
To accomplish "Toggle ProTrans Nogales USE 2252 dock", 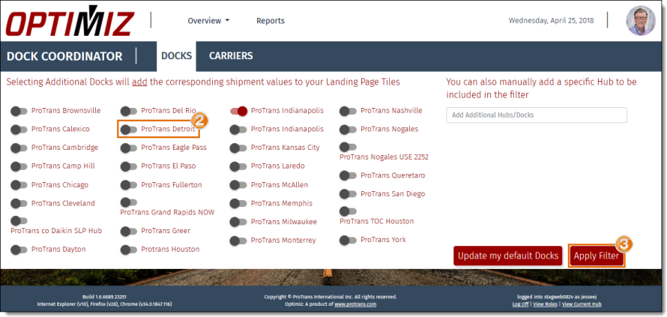I will [x=348, y=147].
